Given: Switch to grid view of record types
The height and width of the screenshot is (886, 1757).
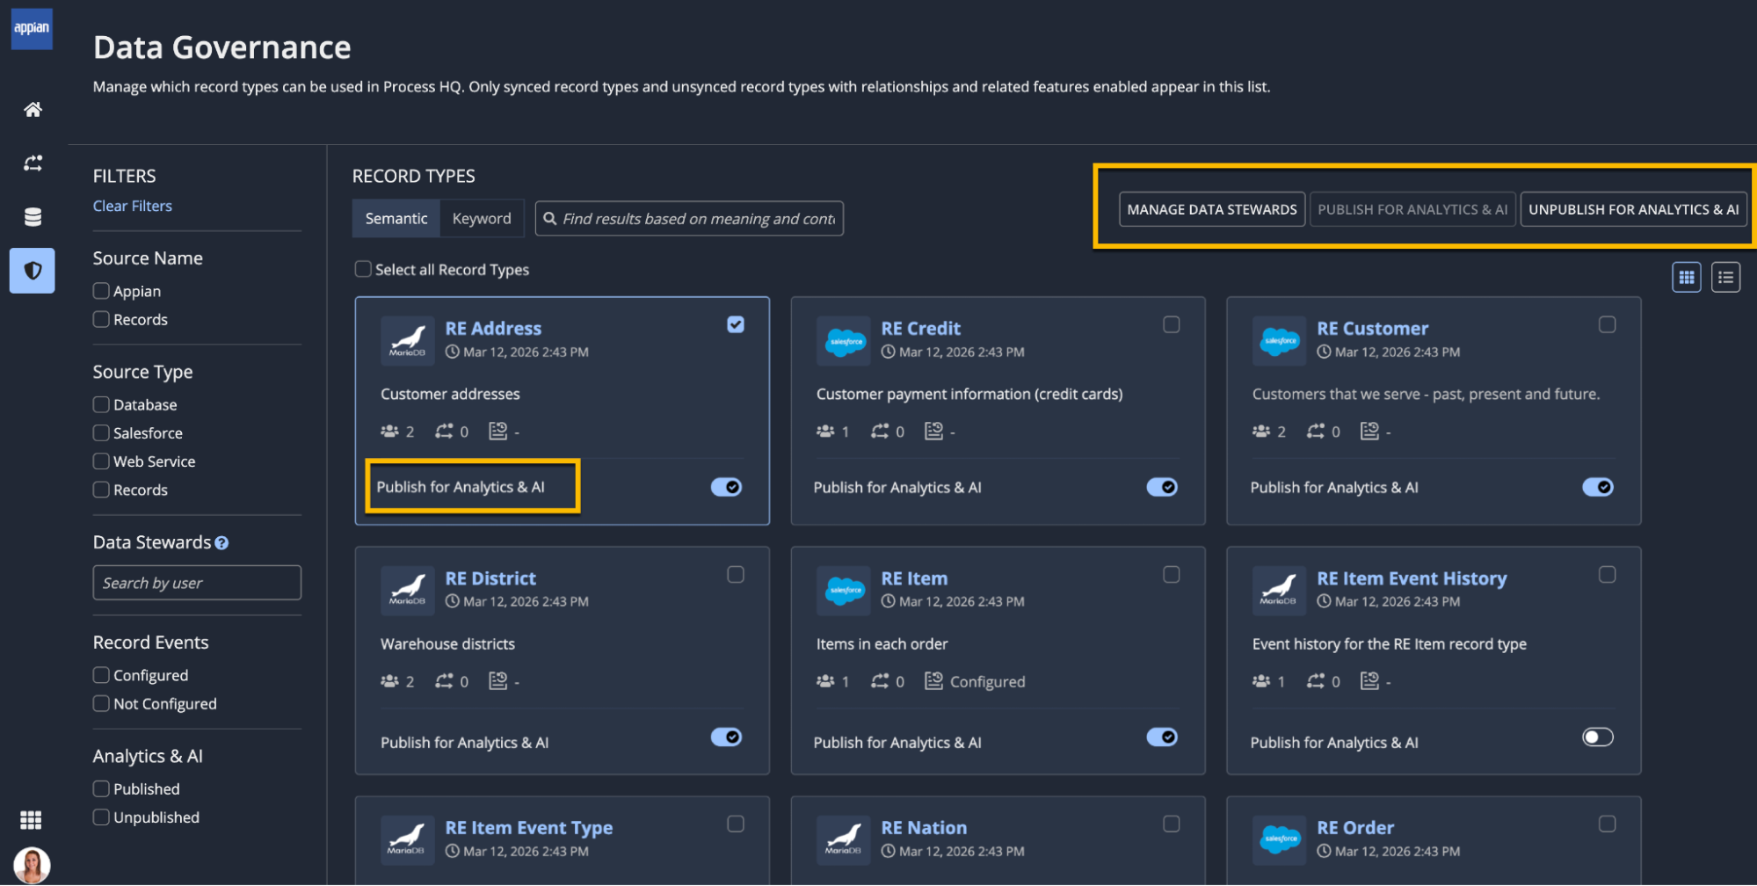Looking at the screenshot, I should 1686,278.
